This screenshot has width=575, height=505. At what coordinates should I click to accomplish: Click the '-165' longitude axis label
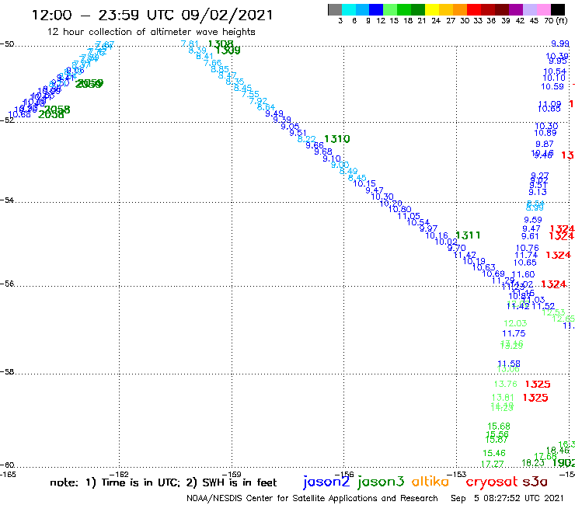tap(7, 474)
